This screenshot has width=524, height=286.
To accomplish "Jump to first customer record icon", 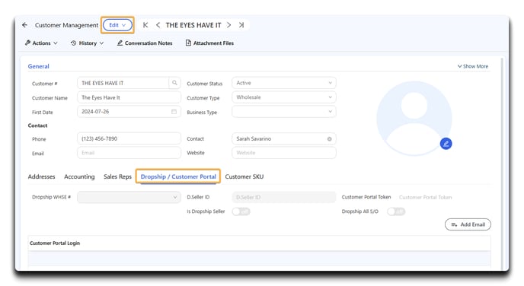I will coord(145,25).
